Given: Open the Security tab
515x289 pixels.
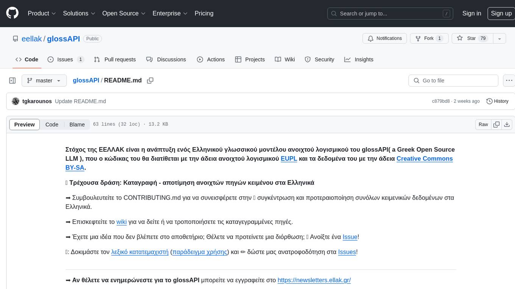Looking at the screenshot, I should [320, 59].
